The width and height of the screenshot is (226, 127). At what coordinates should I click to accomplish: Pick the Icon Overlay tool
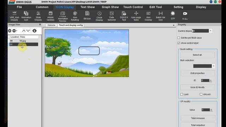click(x=148, y=16)
